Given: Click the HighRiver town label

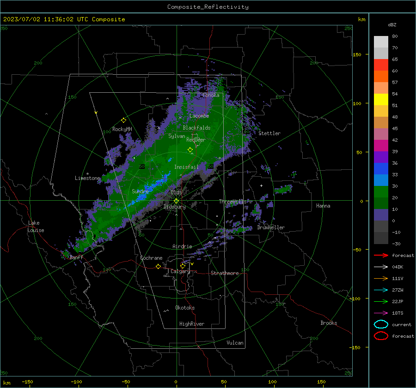Looking at the screenshot, I should point(192,324).
